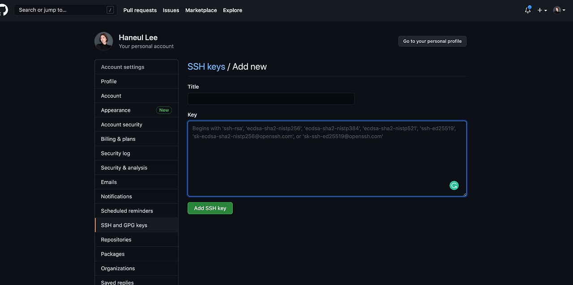573x285 pixels.
Task: Open Security log in sidebar
Action: [137, 153]
